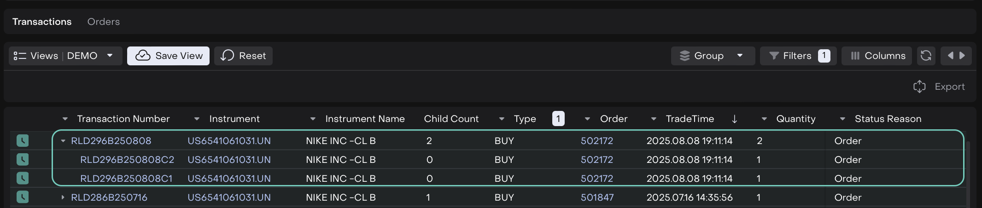The image size is (982, 208).
Task: Click the refresh icon beside Columns
Action: [x=926, y=56]
